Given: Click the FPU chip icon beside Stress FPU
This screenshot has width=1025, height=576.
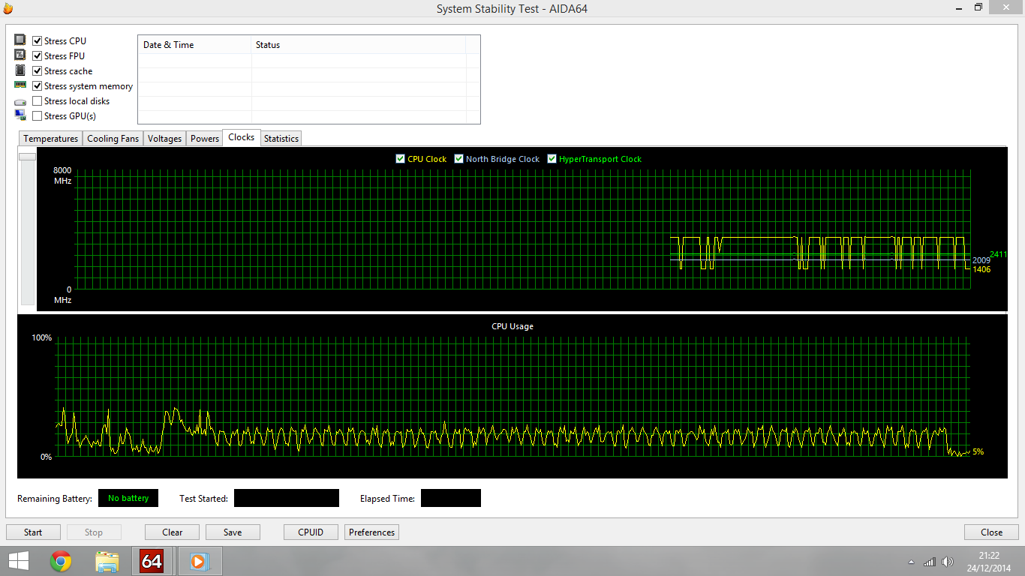Looking at the screenshot, I should [x=20, y=55].
